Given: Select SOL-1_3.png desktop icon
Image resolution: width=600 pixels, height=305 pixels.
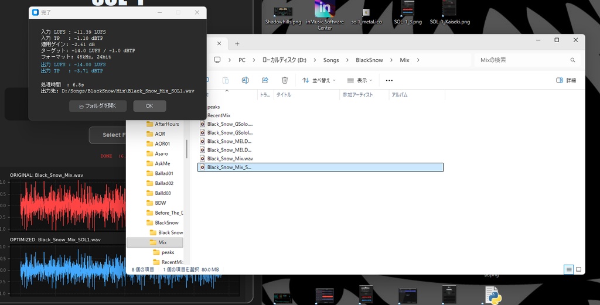Looking at the screenshot, I should [x=408, y=14].
